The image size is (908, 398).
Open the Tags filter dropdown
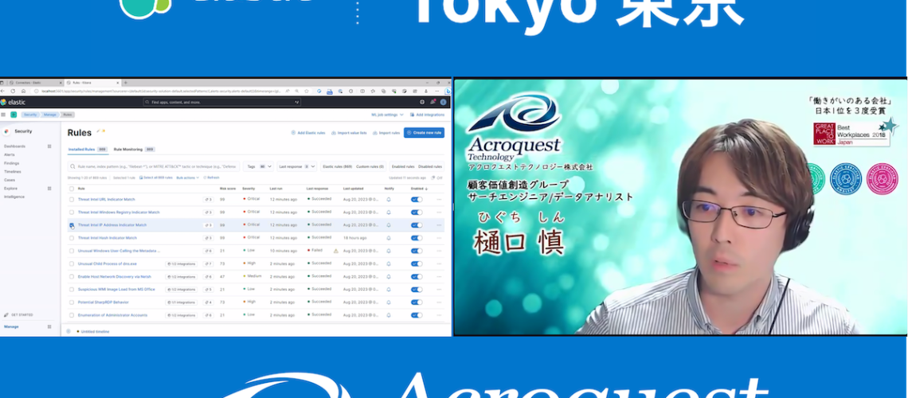point(258,166)
